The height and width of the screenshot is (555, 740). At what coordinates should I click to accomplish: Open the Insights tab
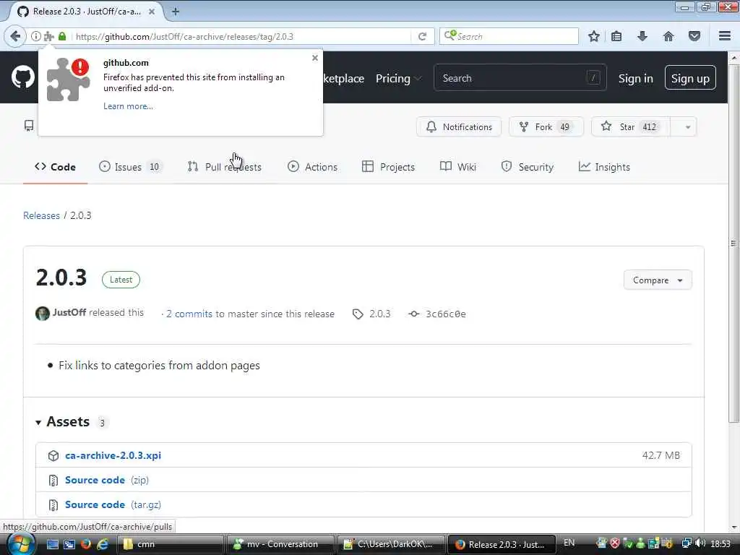pos(604,167)
